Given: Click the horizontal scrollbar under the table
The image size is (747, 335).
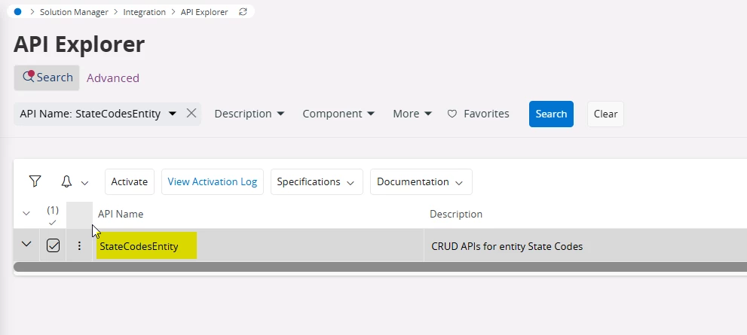Looking at the screenshot, I should click(x=377, y=266).
